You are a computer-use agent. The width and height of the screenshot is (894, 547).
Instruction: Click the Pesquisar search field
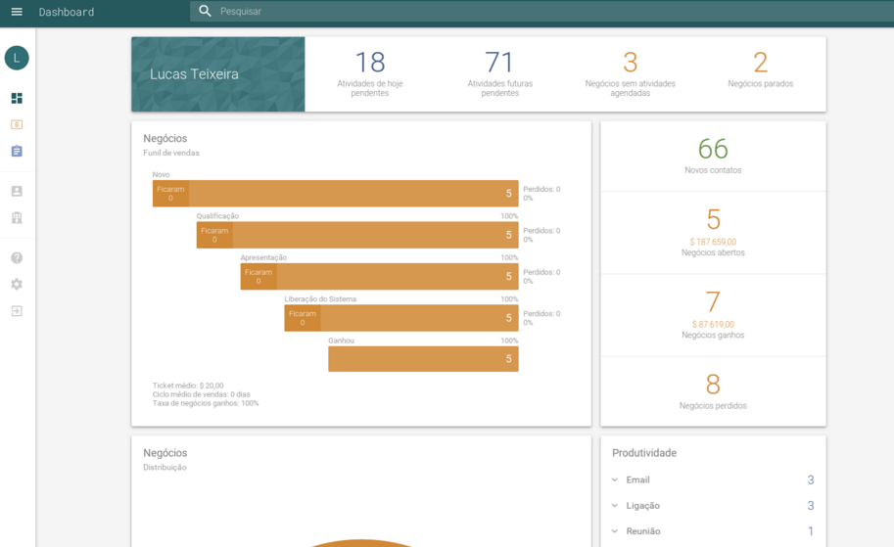541,11
